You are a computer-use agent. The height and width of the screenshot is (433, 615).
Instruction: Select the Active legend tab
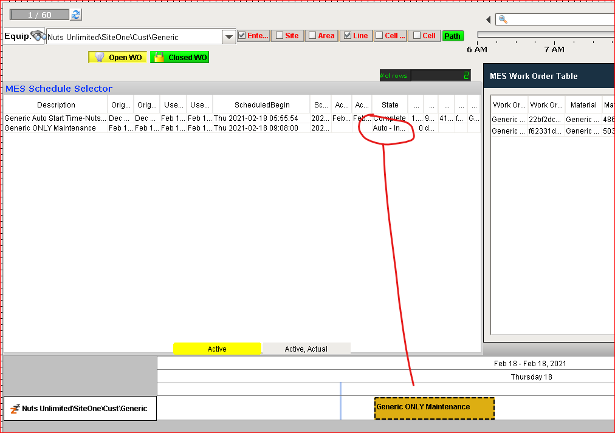click(217, 349)
